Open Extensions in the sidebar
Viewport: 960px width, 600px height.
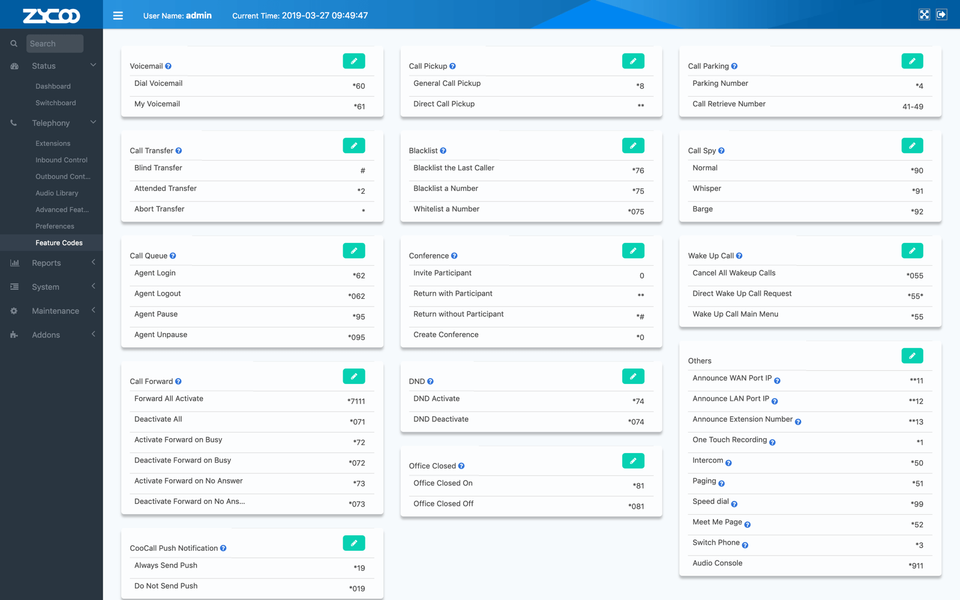(53, 143)
